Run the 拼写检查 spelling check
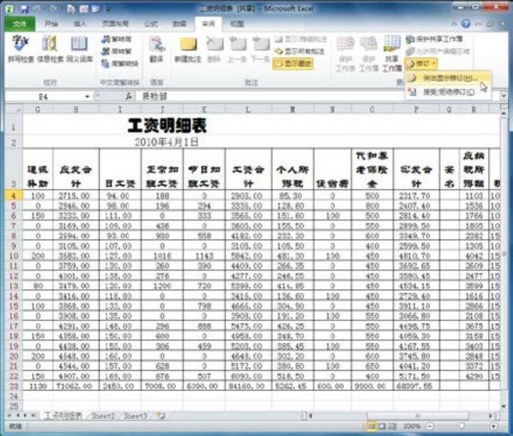 click(20, 49)
